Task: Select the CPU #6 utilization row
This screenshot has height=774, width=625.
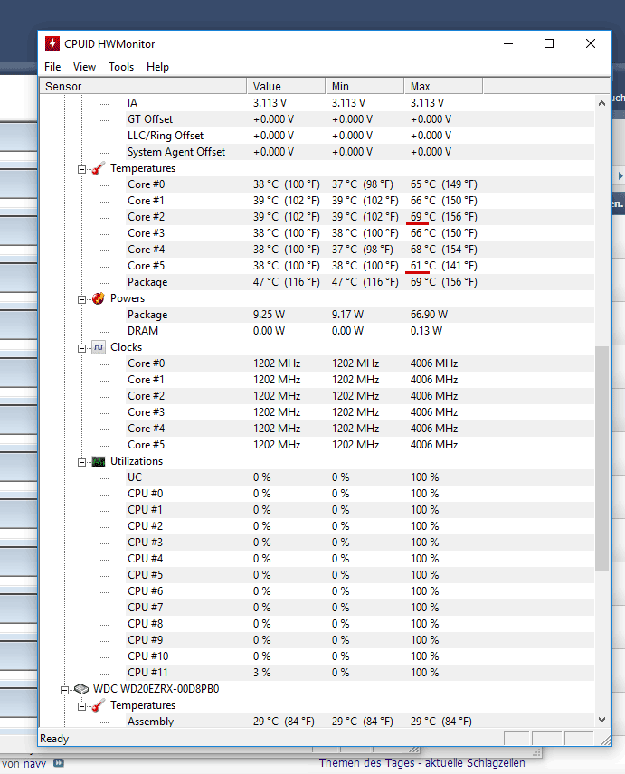Action: pyautogui.click(x=360, y=591)
